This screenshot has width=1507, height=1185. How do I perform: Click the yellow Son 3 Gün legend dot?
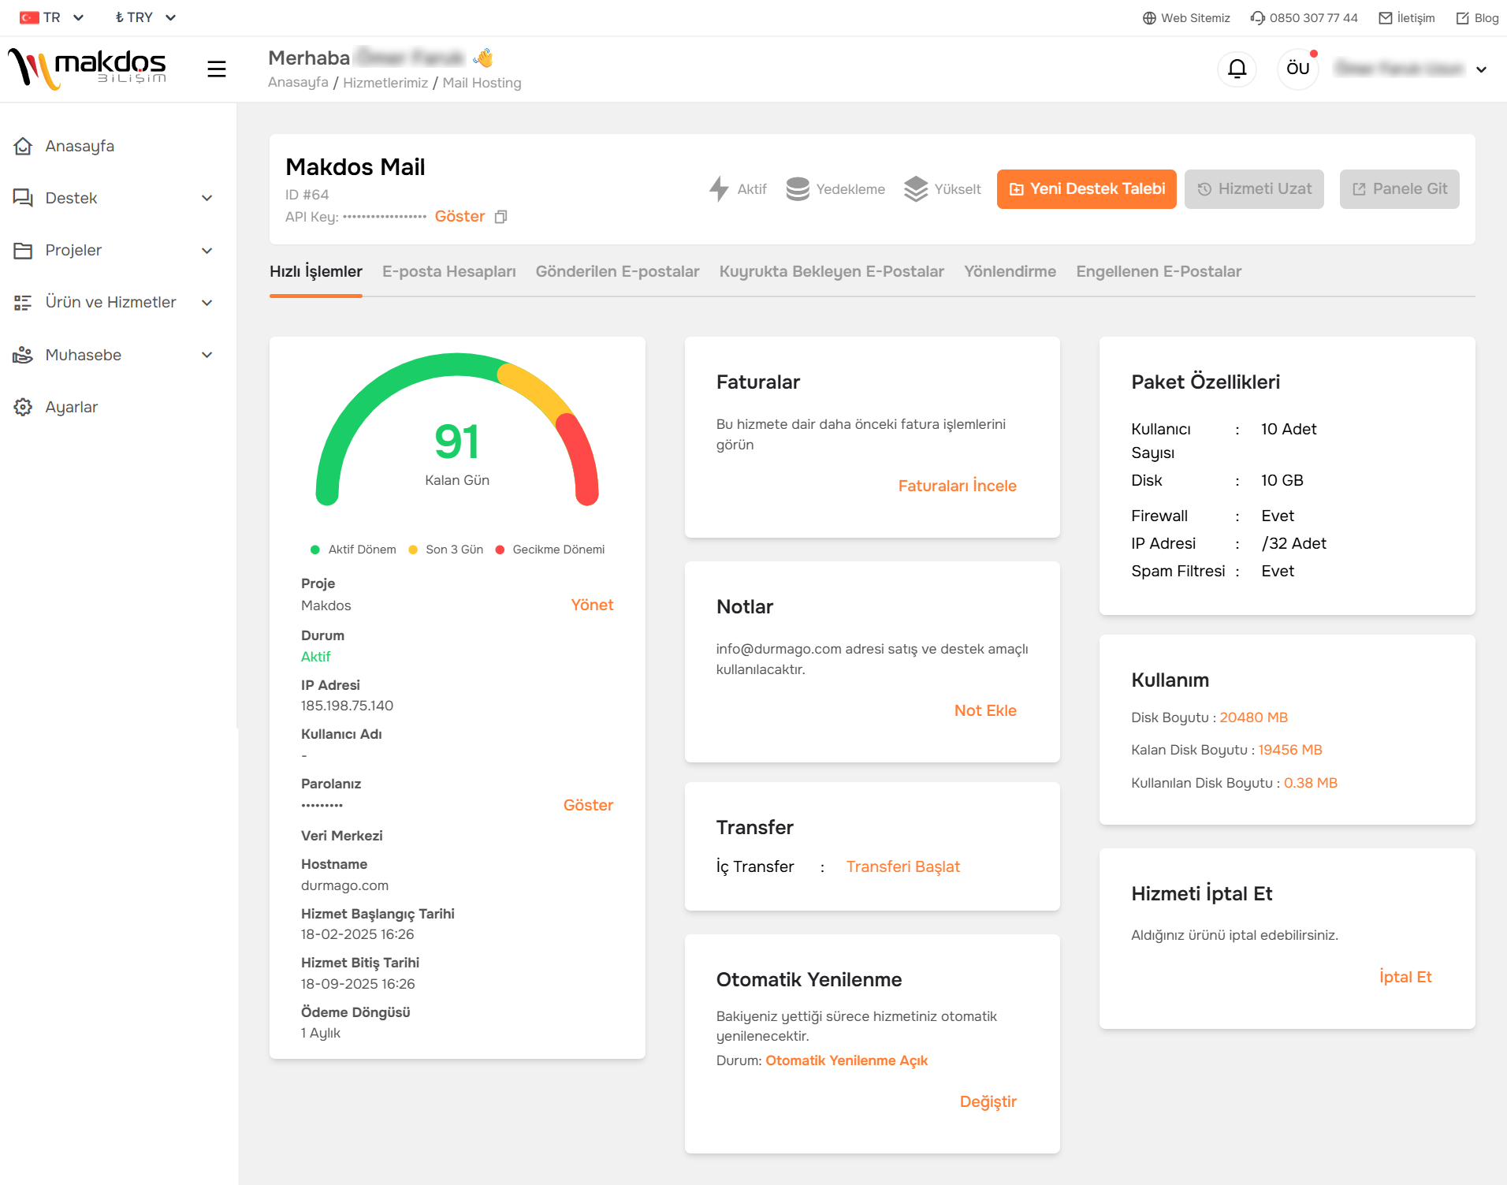413,550
